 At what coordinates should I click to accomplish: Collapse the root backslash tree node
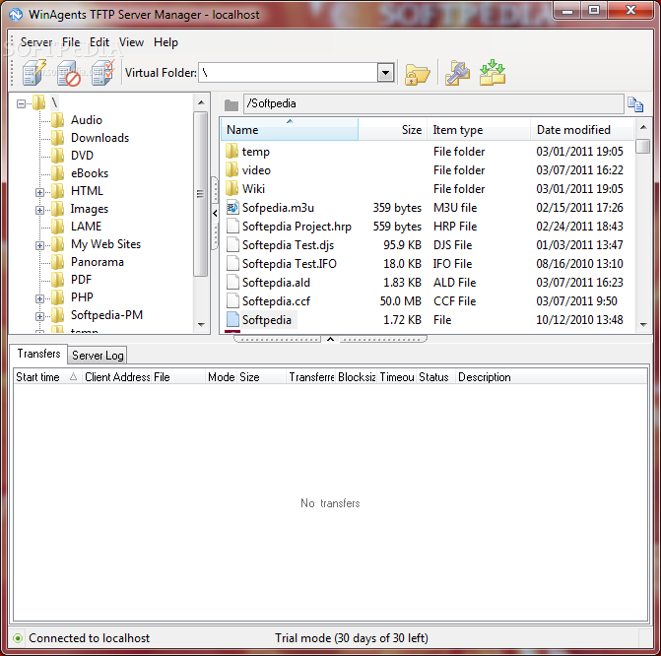[x=21, y=103]
